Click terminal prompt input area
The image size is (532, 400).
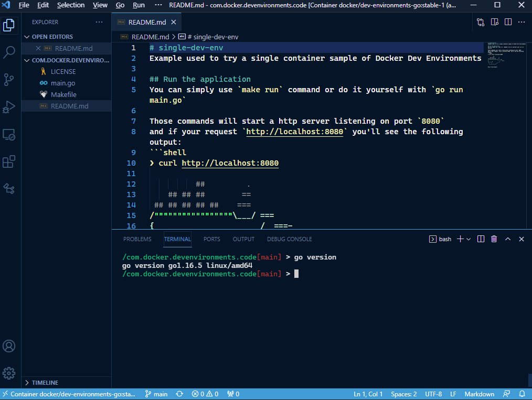coord(296,274)
